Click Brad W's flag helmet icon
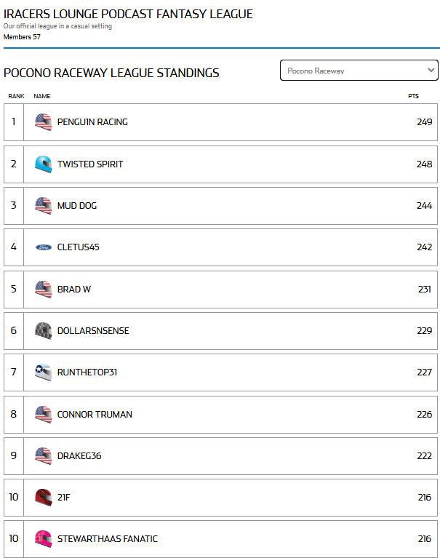This screenshot has height=558, width=440. 44,290
